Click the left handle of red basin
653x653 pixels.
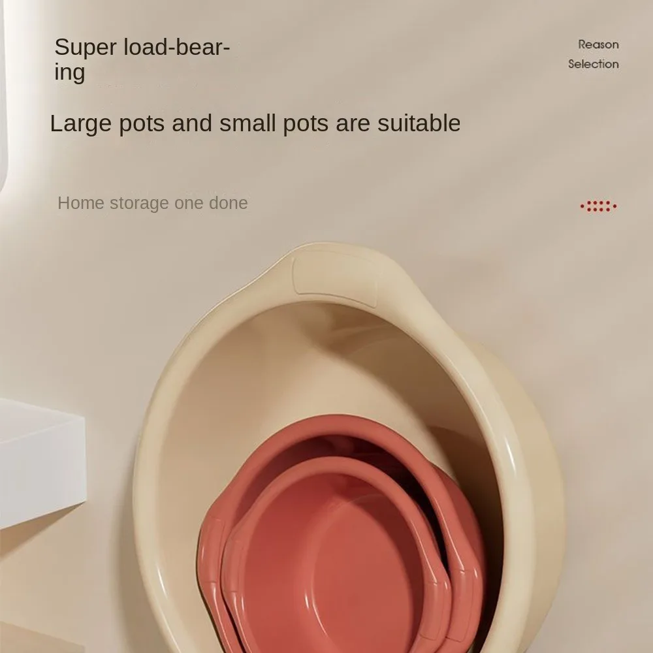208,554
